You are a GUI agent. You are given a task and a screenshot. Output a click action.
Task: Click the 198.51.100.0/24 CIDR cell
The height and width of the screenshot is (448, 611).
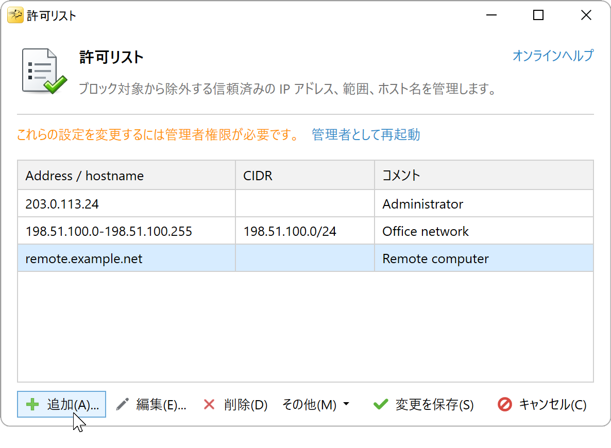(304, 231)
